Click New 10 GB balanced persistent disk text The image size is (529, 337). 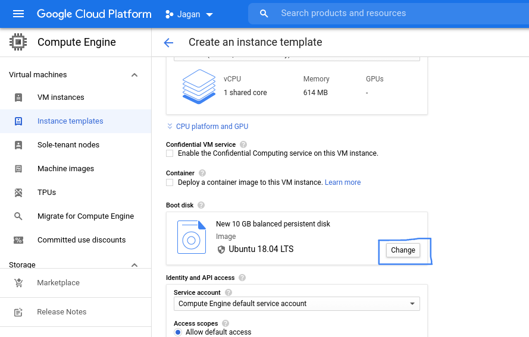[x=273, y=223]
